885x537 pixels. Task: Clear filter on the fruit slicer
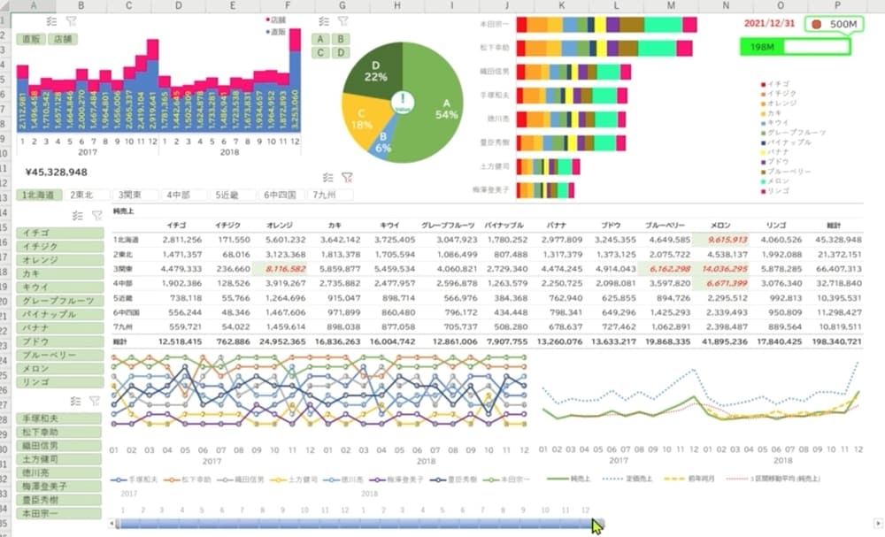click(97, 216)
